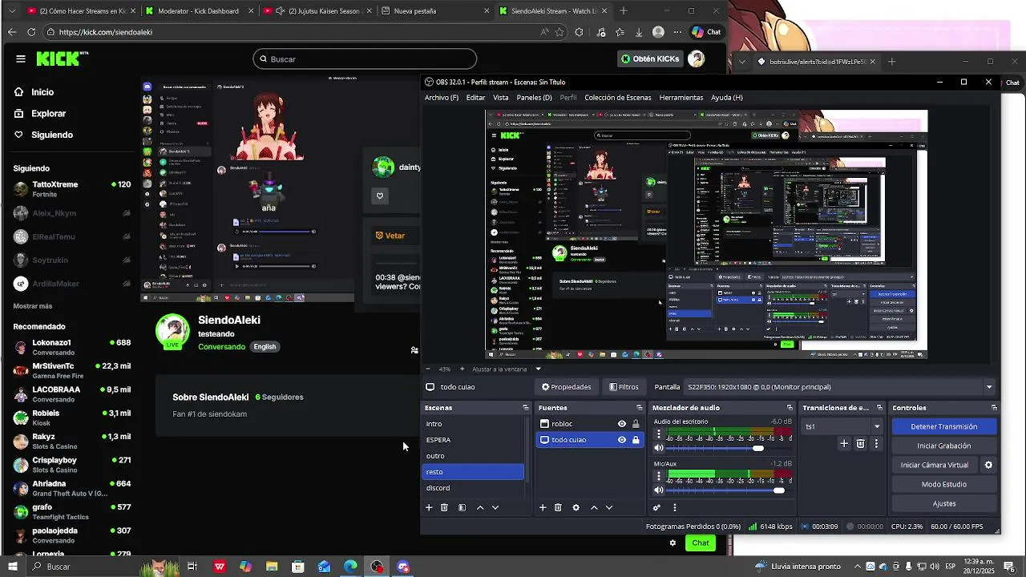Viewport: 1026px width, 577px height.
Task: Open OBS Archivo menu
Action: (442, 98)
